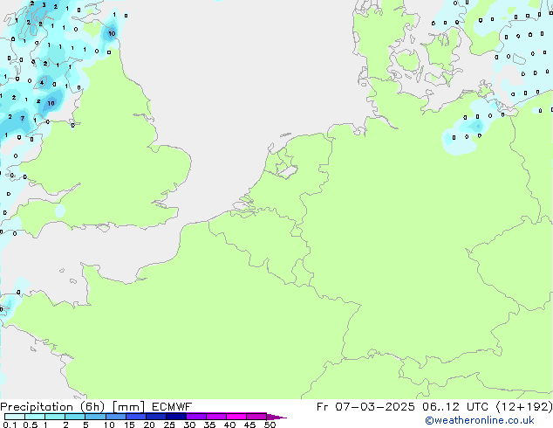Click the 'ECMWF' model label

[172, 407]
